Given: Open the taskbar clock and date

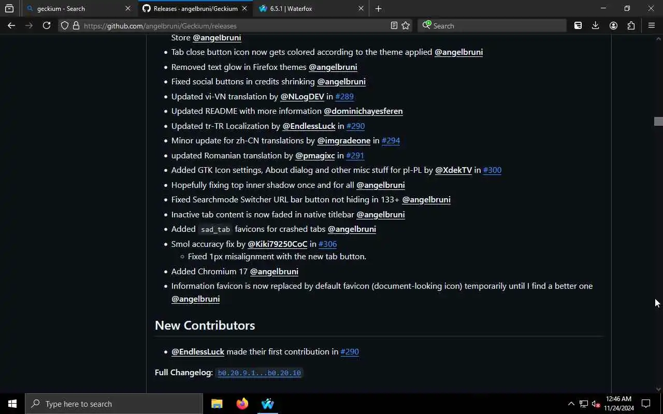Looking at the screenshot, I should point(618,404).
